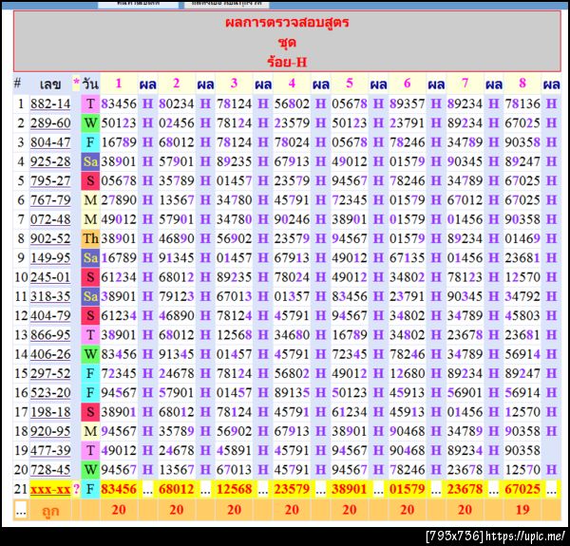Select column header 7
The image size is (570, 546).
465,84
